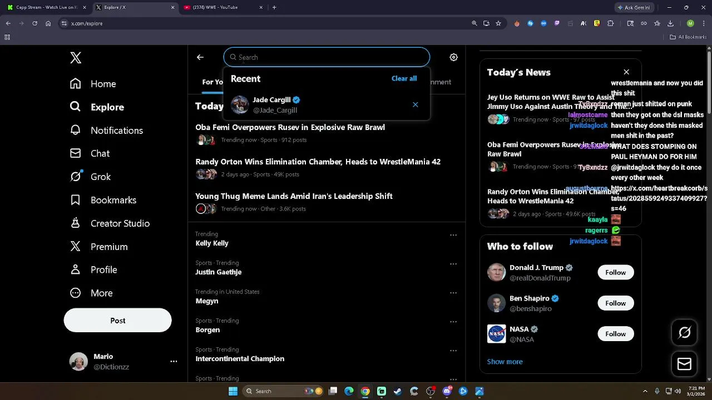Go to Home in sidebar
This screenshot has height=400, width=712.
click(93, 84)
